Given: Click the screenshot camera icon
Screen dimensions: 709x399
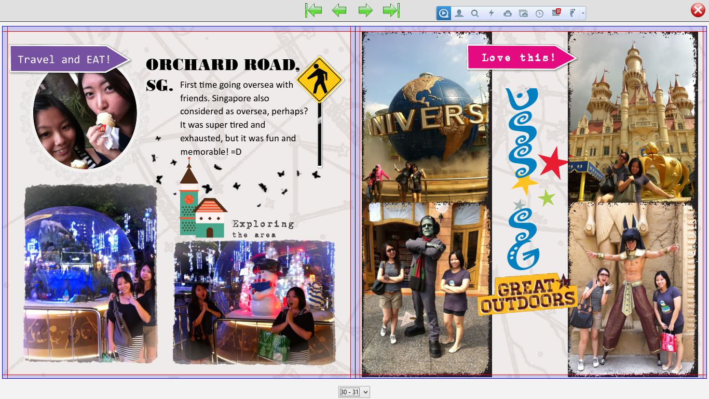Looking at the screenshot, I should 524,14.
